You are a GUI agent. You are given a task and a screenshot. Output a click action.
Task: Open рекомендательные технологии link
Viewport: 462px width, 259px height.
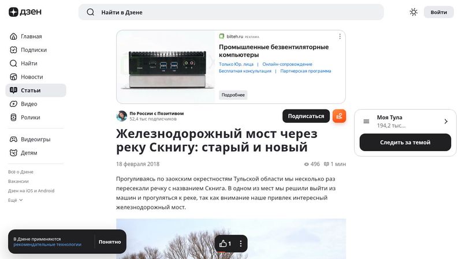[47, 244]
